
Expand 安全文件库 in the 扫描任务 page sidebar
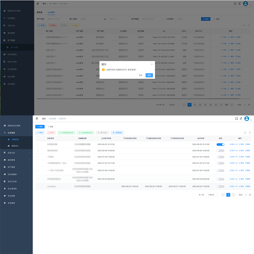click(17, 182)
